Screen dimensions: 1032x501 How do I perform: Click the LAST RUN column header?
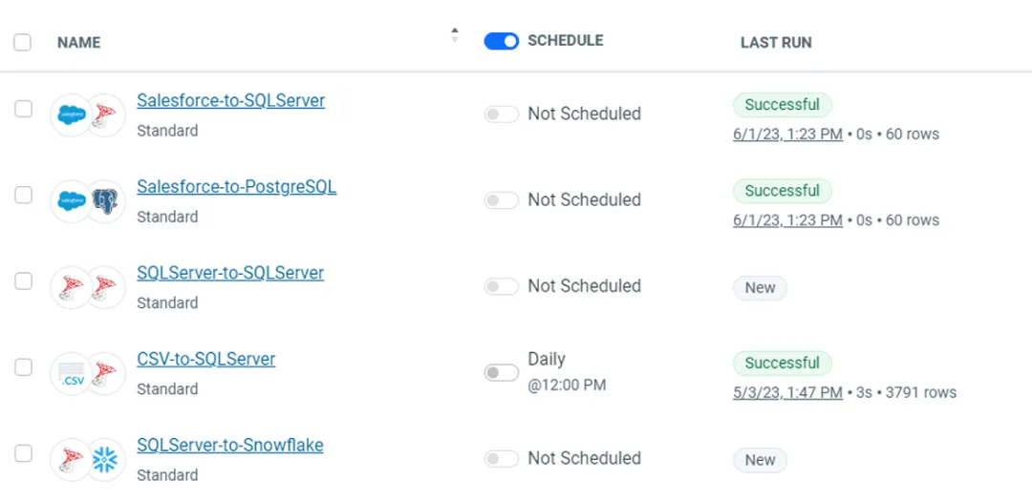point(776,42)
